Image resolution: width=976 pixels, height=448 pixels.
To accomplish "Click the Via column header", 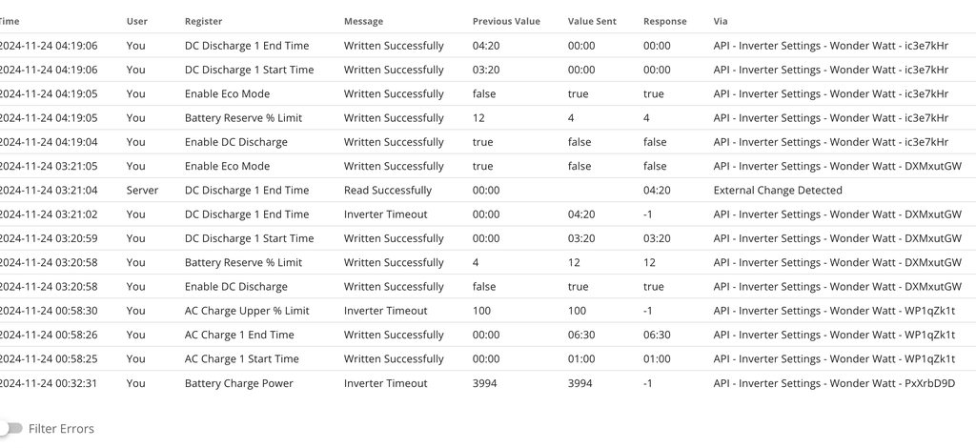I will [x=720, y=21].
